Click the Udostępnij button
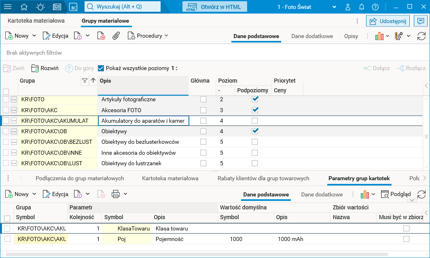Image resolution: width=430 pixels, height=258 pixels. pos(388,21)
